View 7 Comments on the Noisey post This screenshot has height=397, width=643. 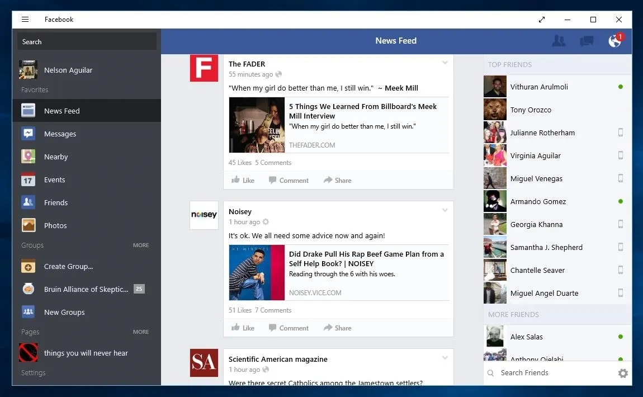[x=273, y=310]
